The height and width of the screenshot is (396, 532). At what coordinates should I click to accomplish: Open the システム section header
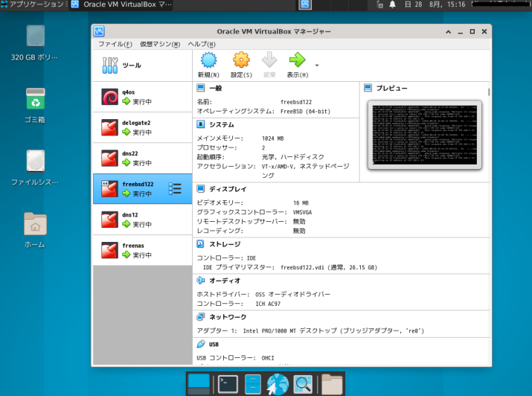(x=222, y=124)
